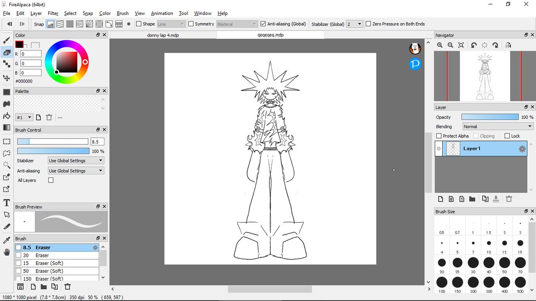Open the Brush Control Anti-aliasing dropdown
The height and width of the screenshot is (301, 536).
click(75, 171)
